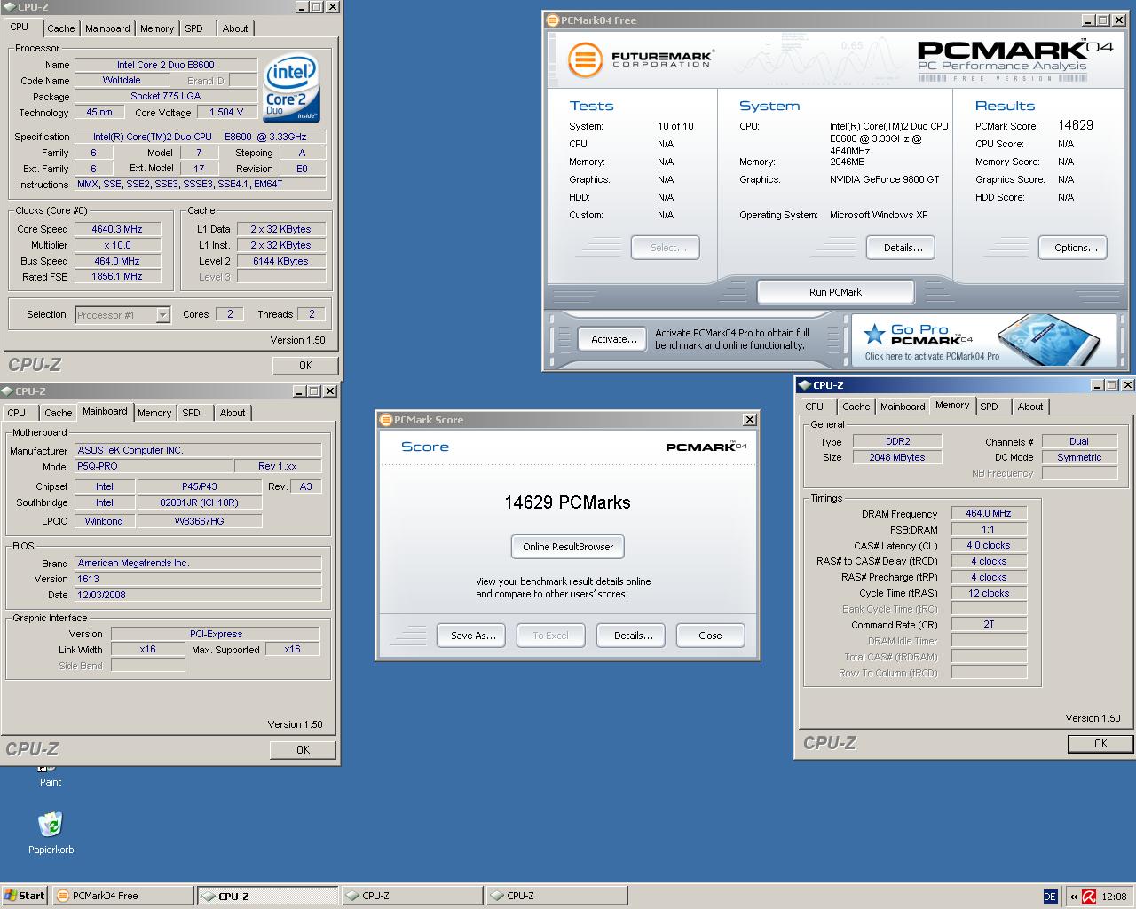Image resolution: width=1136 pixels, height=909 pixels.
Task: Click the W83667HG LPCIO value
Action: (x=200, y=521)
